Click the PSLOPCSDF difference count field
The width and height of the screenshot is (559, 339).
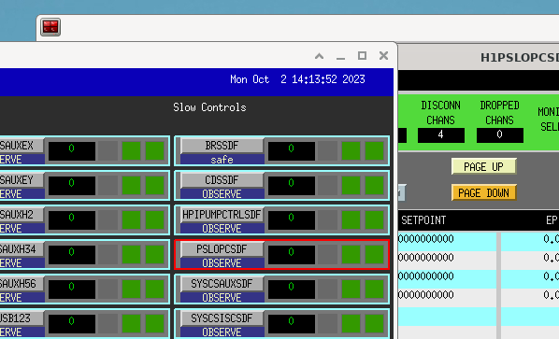pyautogui.click(x=292, y=255)
